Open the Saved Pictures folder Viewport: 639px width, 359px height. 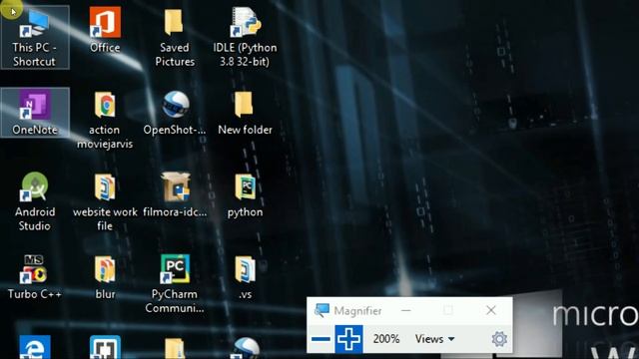[x=175, y=22]
